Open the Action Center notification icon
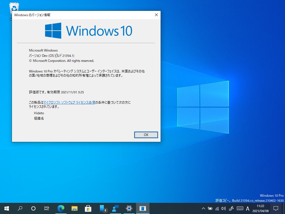Screen dimensions: 285x214 tap(275, 208)
